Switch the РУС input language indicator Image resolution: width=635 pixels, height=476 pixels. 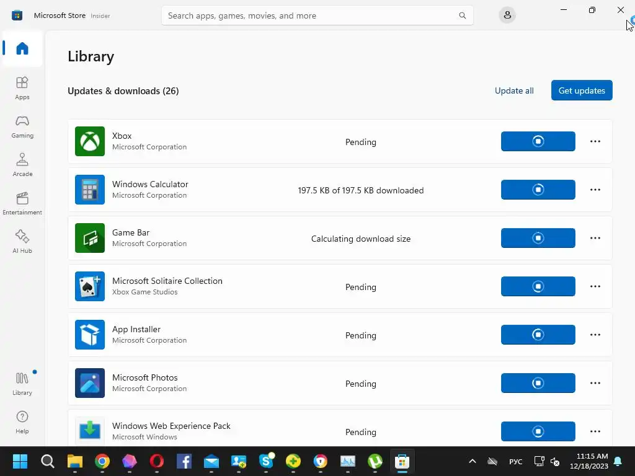tap(515, 461)
